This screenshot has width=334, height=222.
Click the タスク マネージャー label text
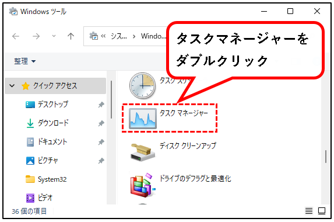point(184,113)
